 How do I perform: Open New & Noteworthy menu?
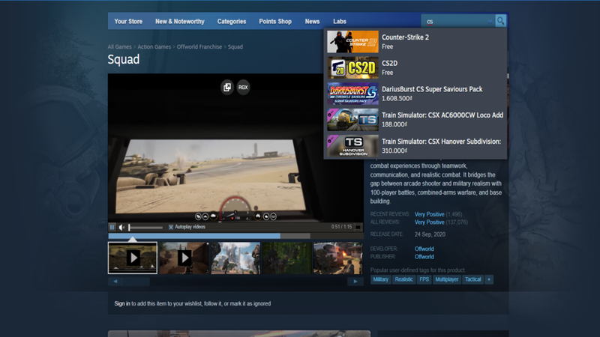180,22
